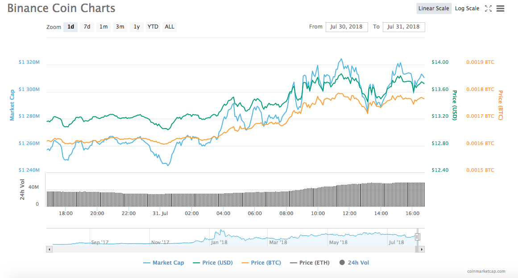Click the 31. Jul time axis label

coord(160,214)
